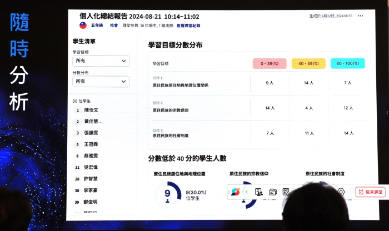Click the generated timestamp 生成於 8月22日
389x231 pixels.
point(331,16)
